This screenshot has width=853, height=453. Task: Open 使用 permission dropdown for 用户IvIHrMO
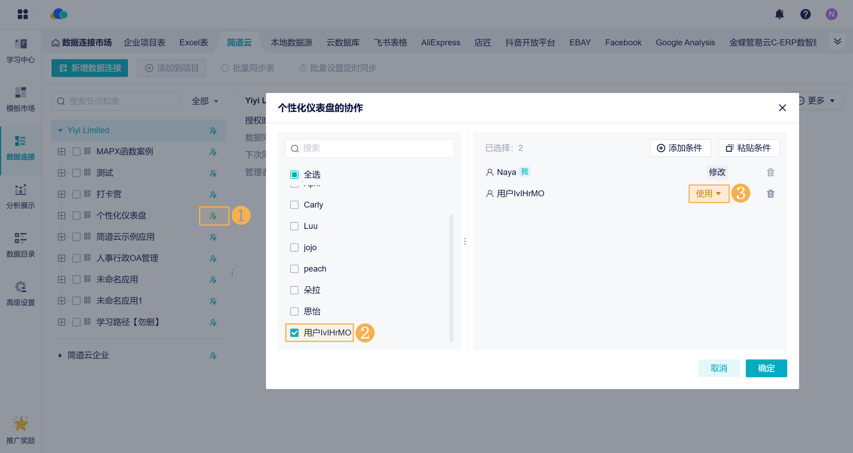(709, 193)
